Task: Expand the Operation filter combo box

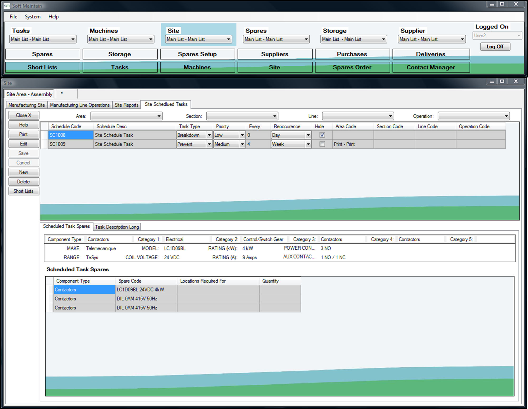Action: tap(474, 116)
